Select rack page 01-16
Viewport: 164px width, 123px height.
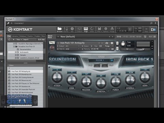click(119, 37)
